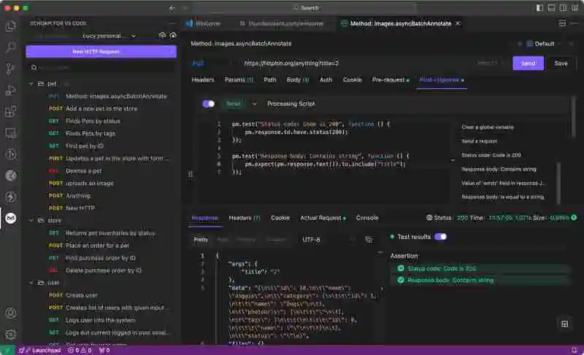Open the Actual Request tab
This screenshot has height=355, width=584.
[x=323, y=218]
